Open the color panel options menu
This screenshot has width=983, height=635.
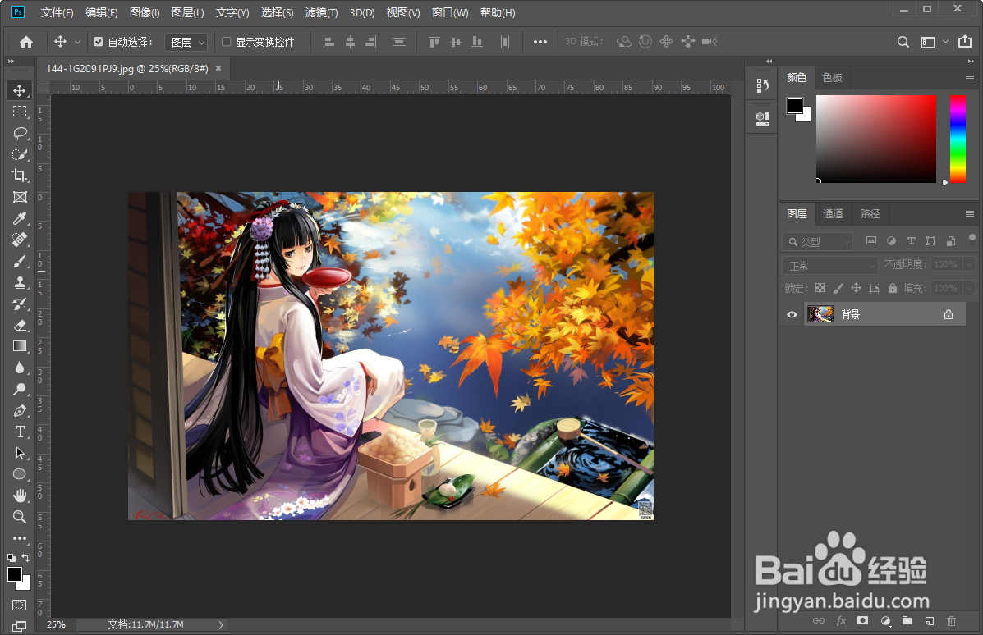[970, 78]
